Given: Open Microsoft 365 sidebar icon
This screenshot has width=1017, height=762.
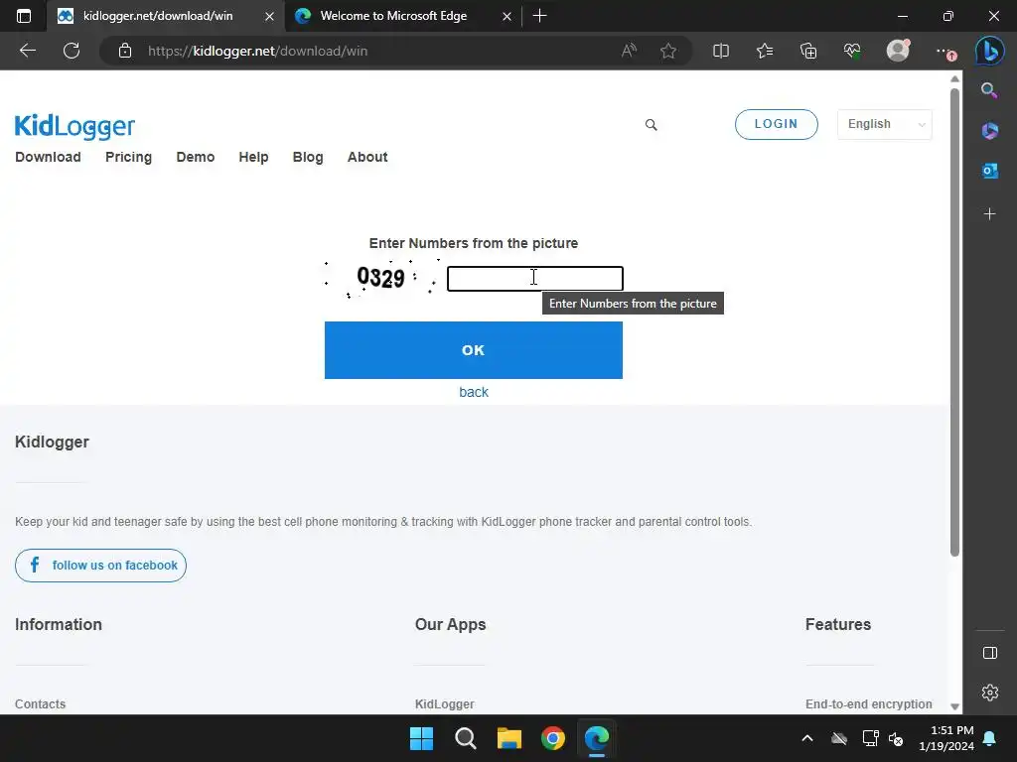Looking at the screenshot, I should coord(989,130).
